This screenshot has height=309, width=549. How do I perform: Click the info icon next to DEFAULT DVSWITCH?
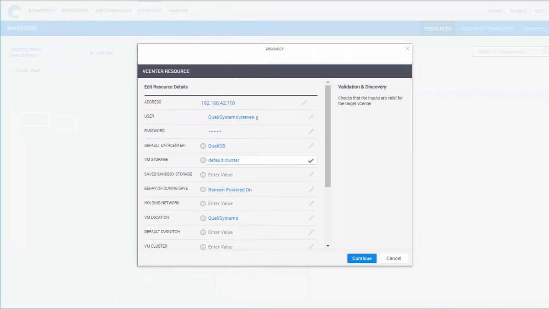pos(203,232)
